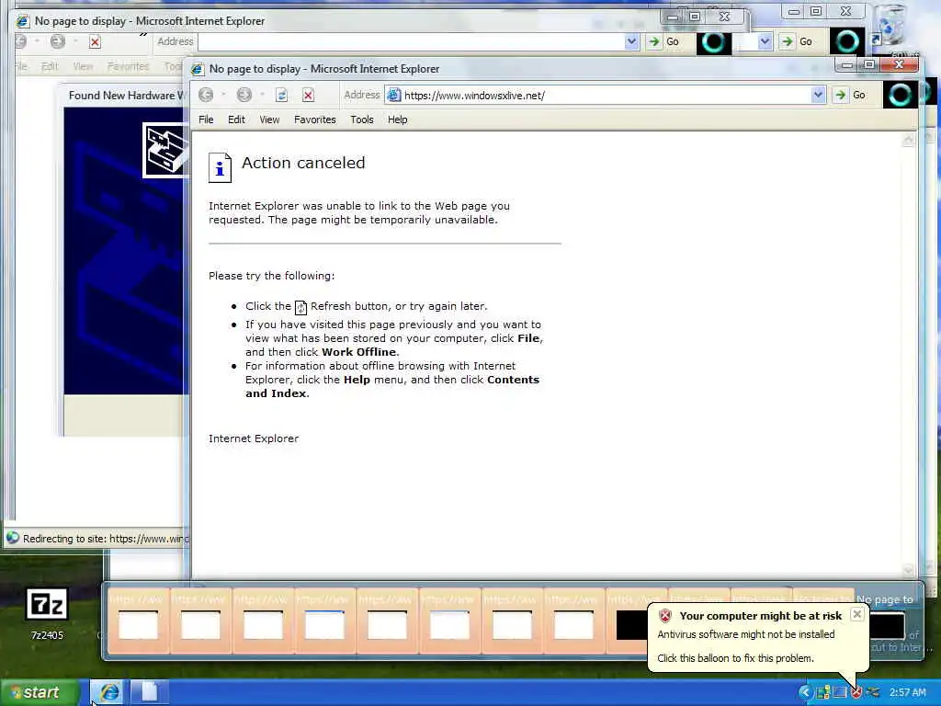Open dimmed View menu in rear window

point(83,66)
